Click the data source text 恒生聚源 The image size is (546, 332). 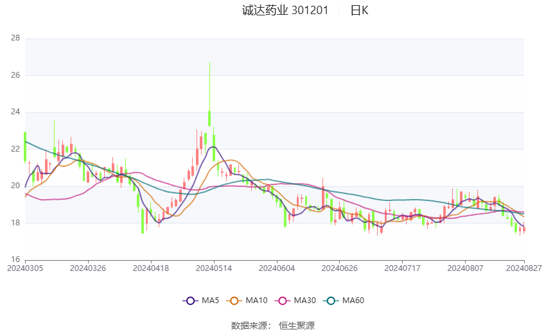(x=297, y=326)
